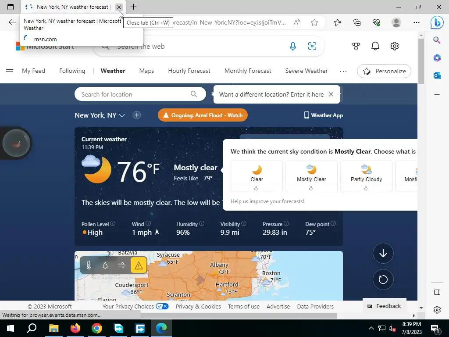
Task: Go to the Maps tab
Action: point(146,71)
